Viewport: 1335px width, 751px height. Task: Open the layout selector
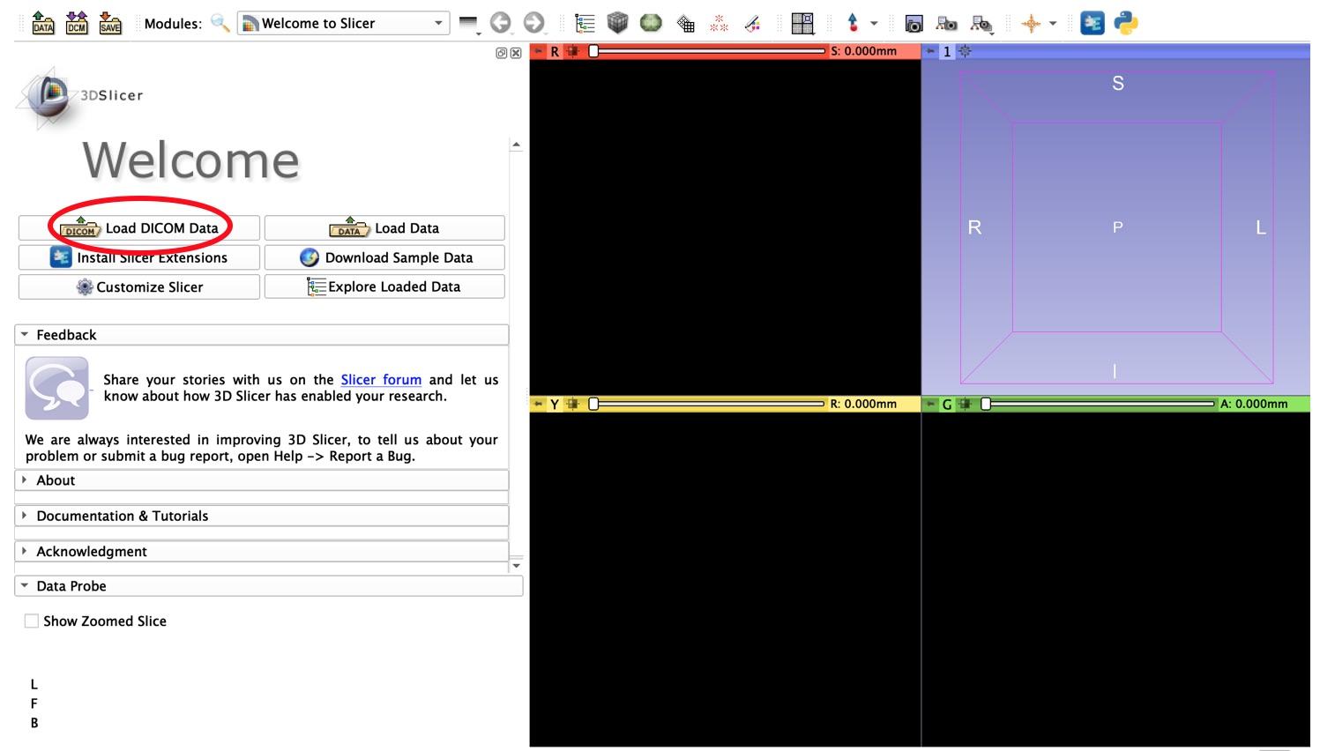pyautogui.click(x=802, y=23)
